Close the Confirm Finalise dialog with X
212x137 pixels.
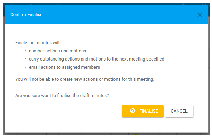(x=200, y=15)
